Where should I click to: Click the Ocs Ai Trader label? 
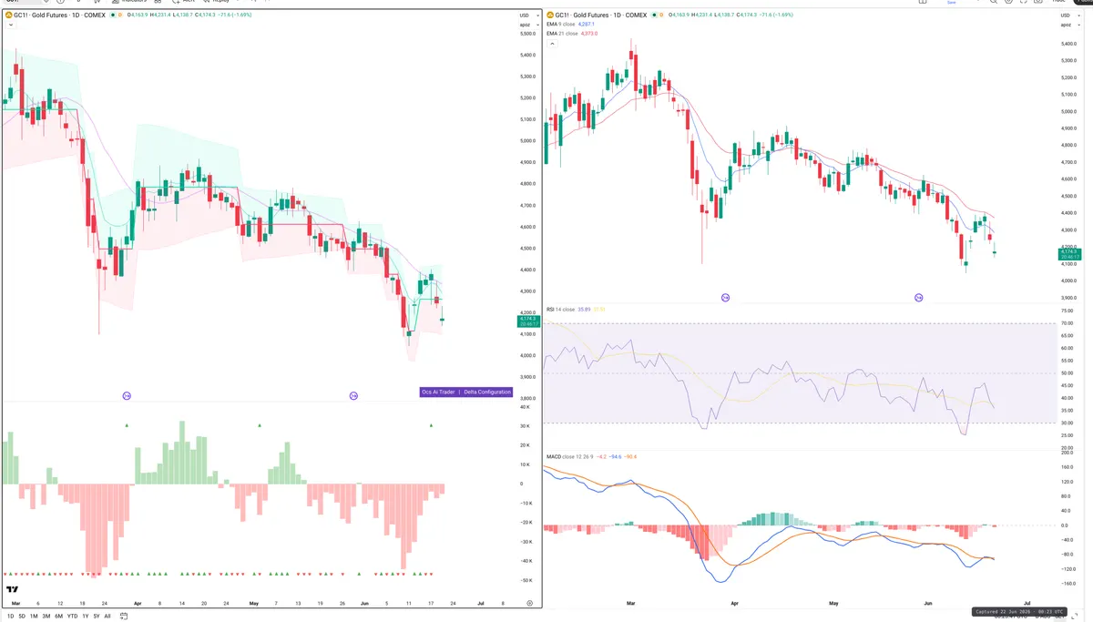click(x=438, y=392)
